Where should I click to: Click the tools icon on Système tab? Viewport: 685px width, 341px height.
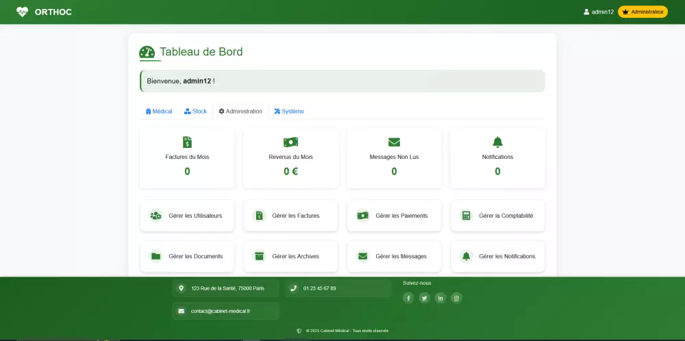coord(277,112)
